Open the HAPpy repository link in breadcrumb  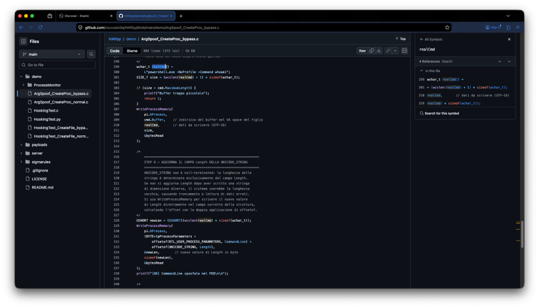click(115, 38)
